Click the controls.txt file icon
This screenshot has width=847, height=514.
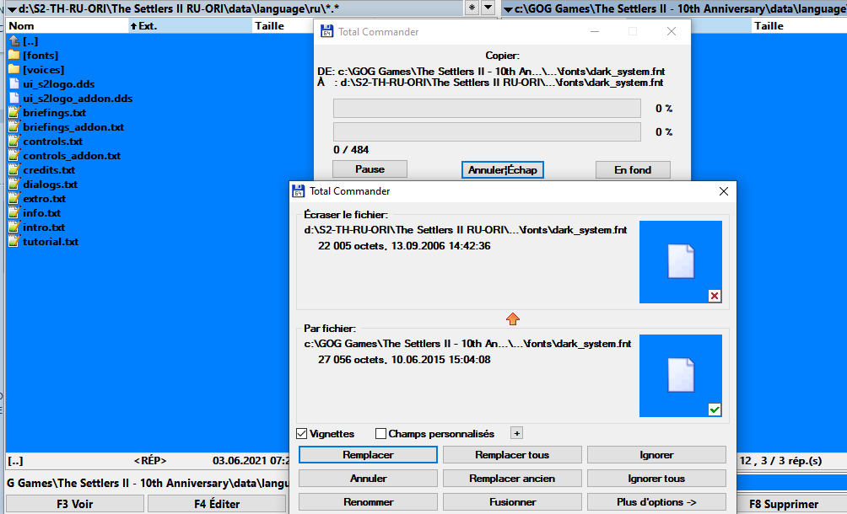(x=14, y=141)
